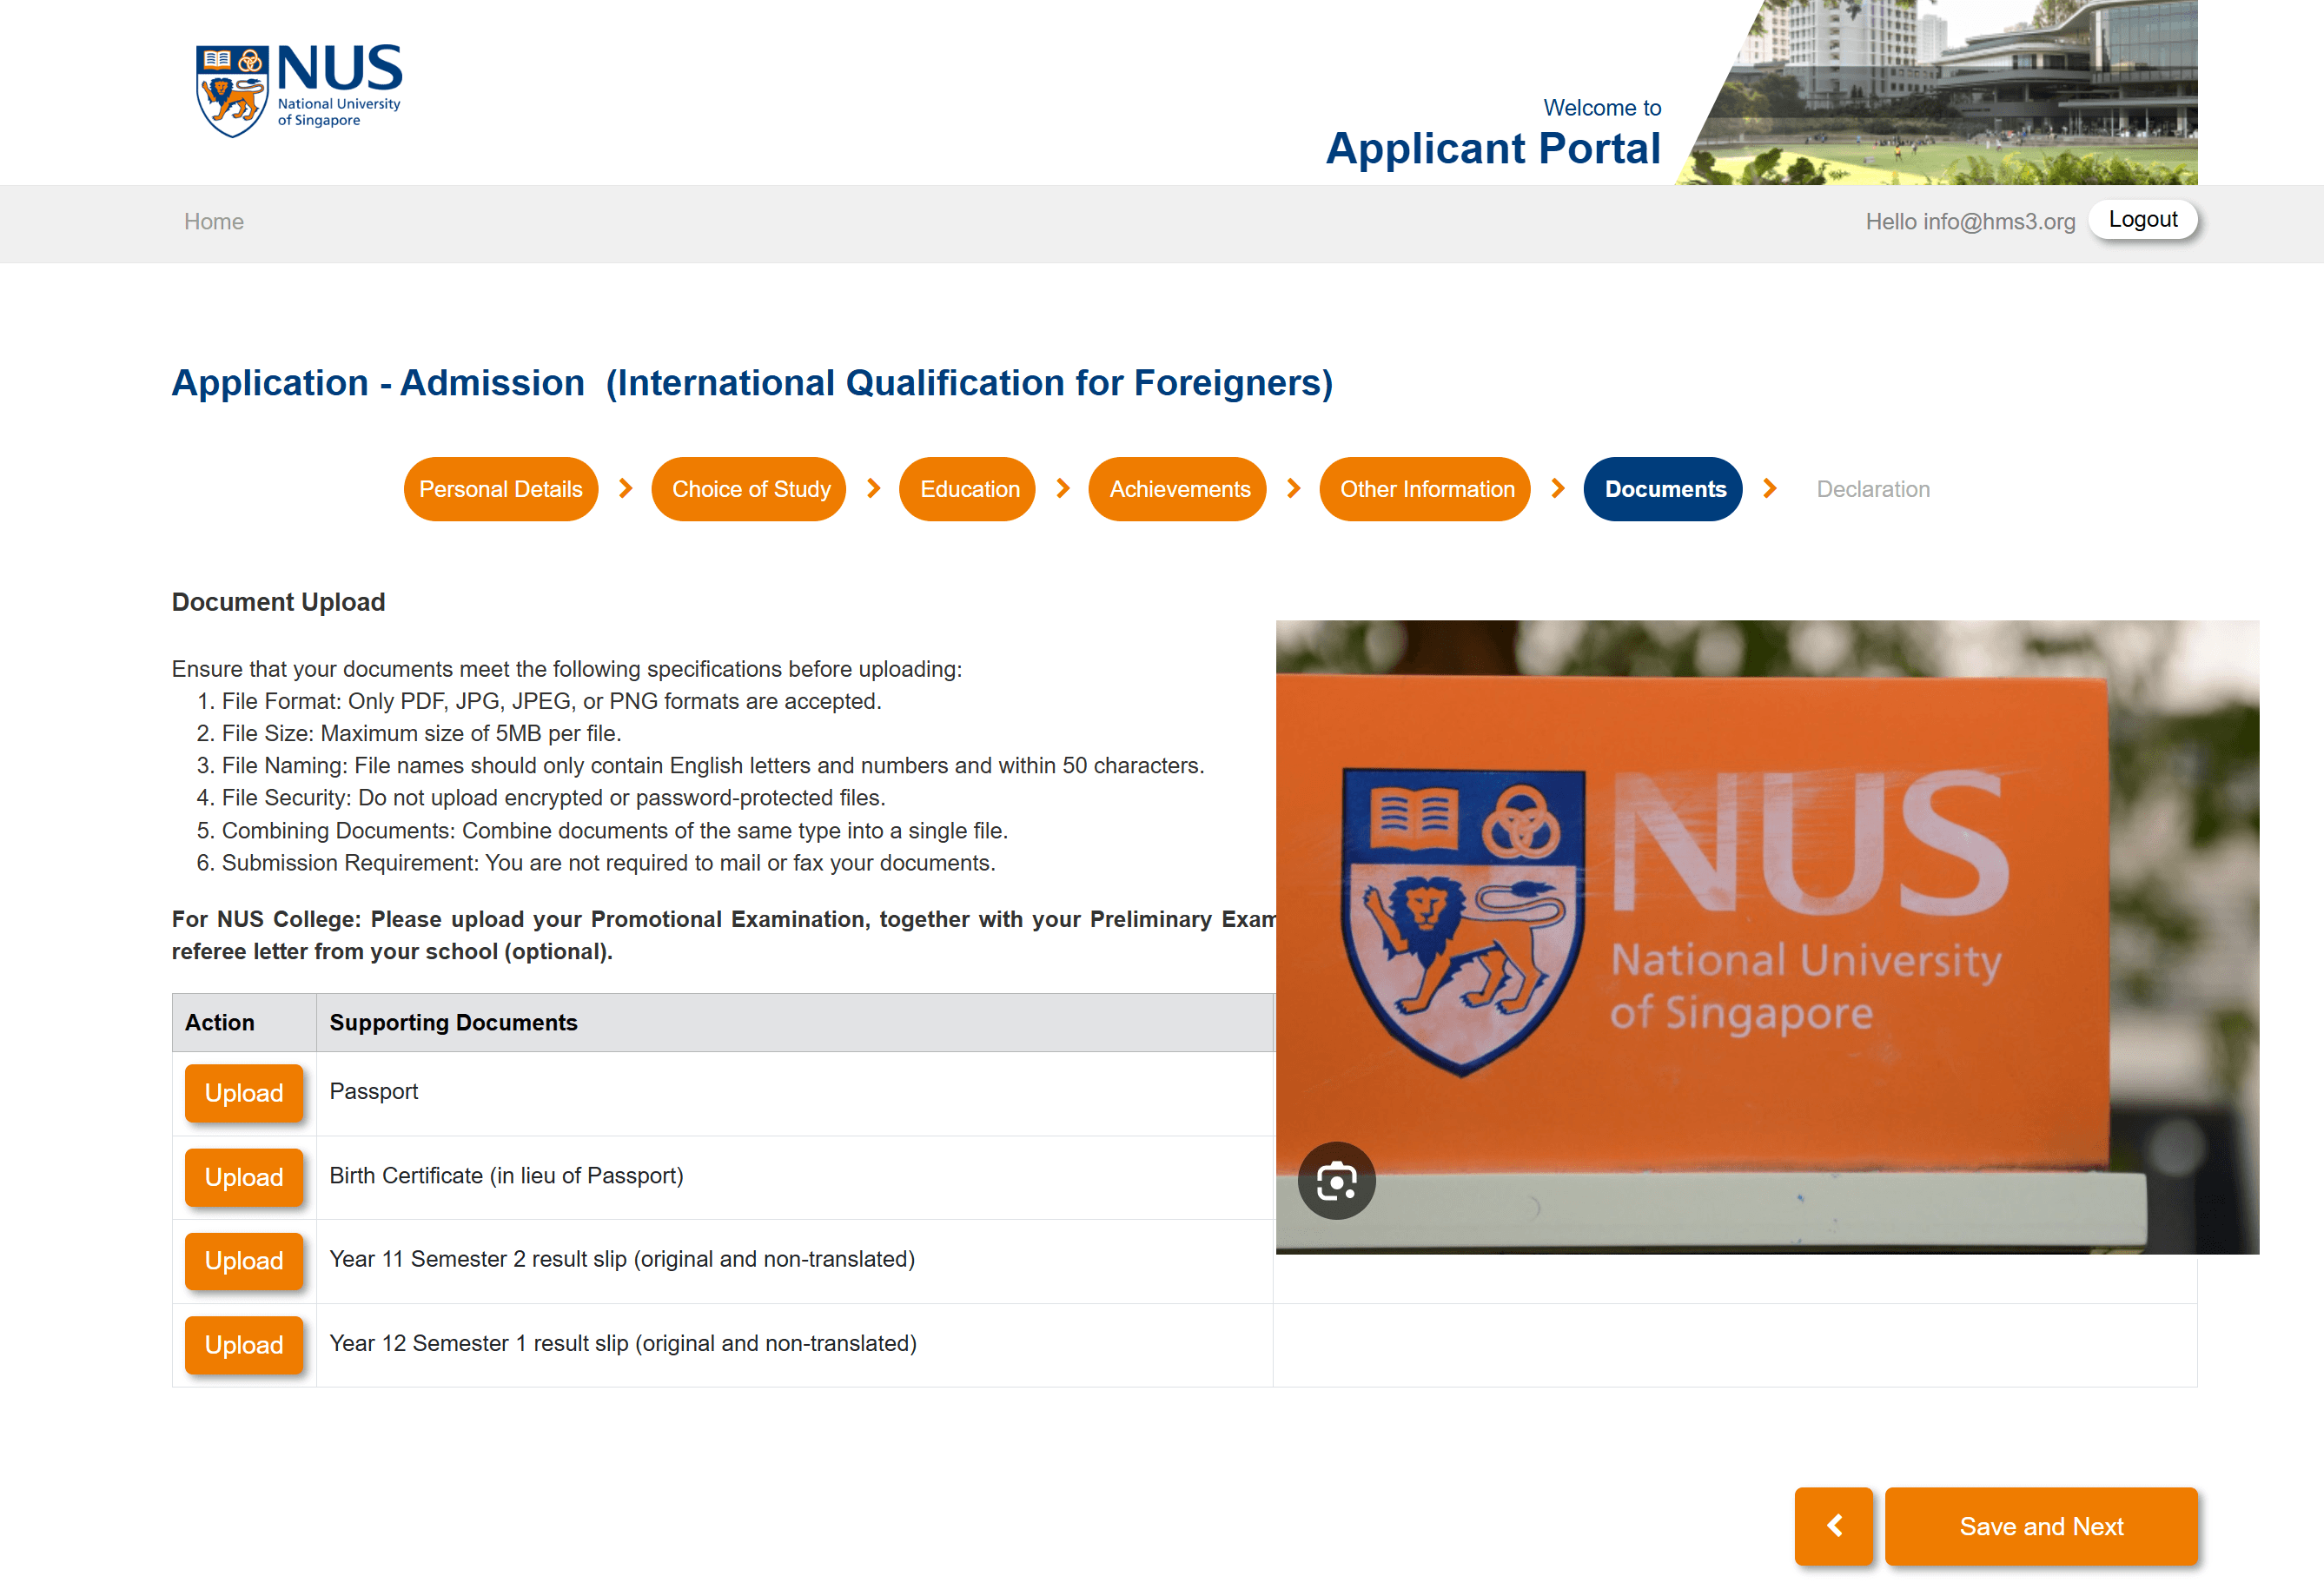The image size is (2324, 1583).
Task: Click the NUS logo in header
Action: click(x=298, y=89)
